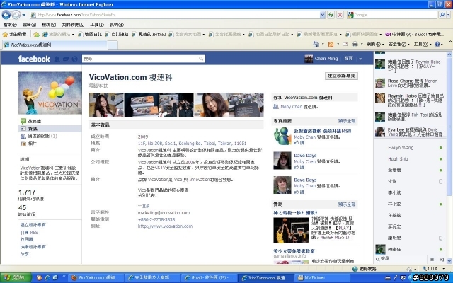This screenshot has height=283, width=453.
Task: Click RSS subscribe link in left sidebar
Action: point(29,233)
